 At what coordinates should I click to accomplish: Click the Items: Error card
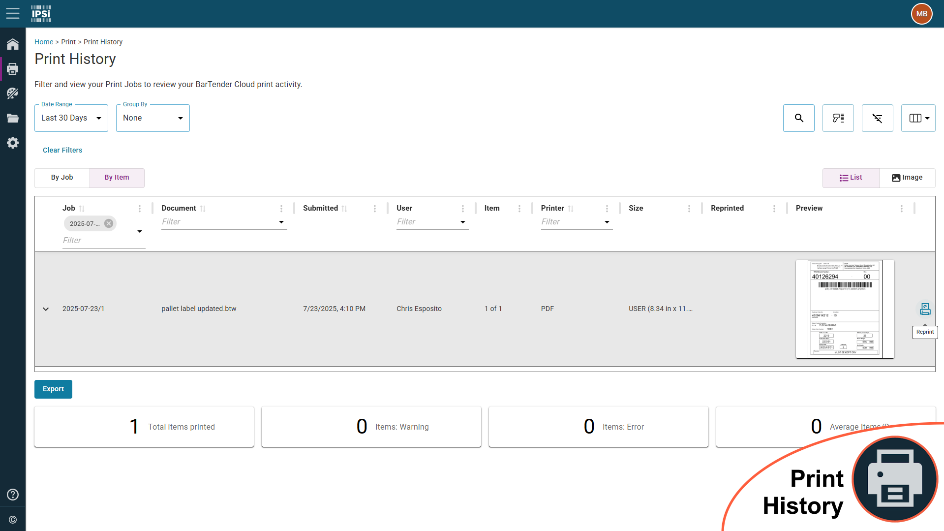pyautogui.click(x=599, y=427)
